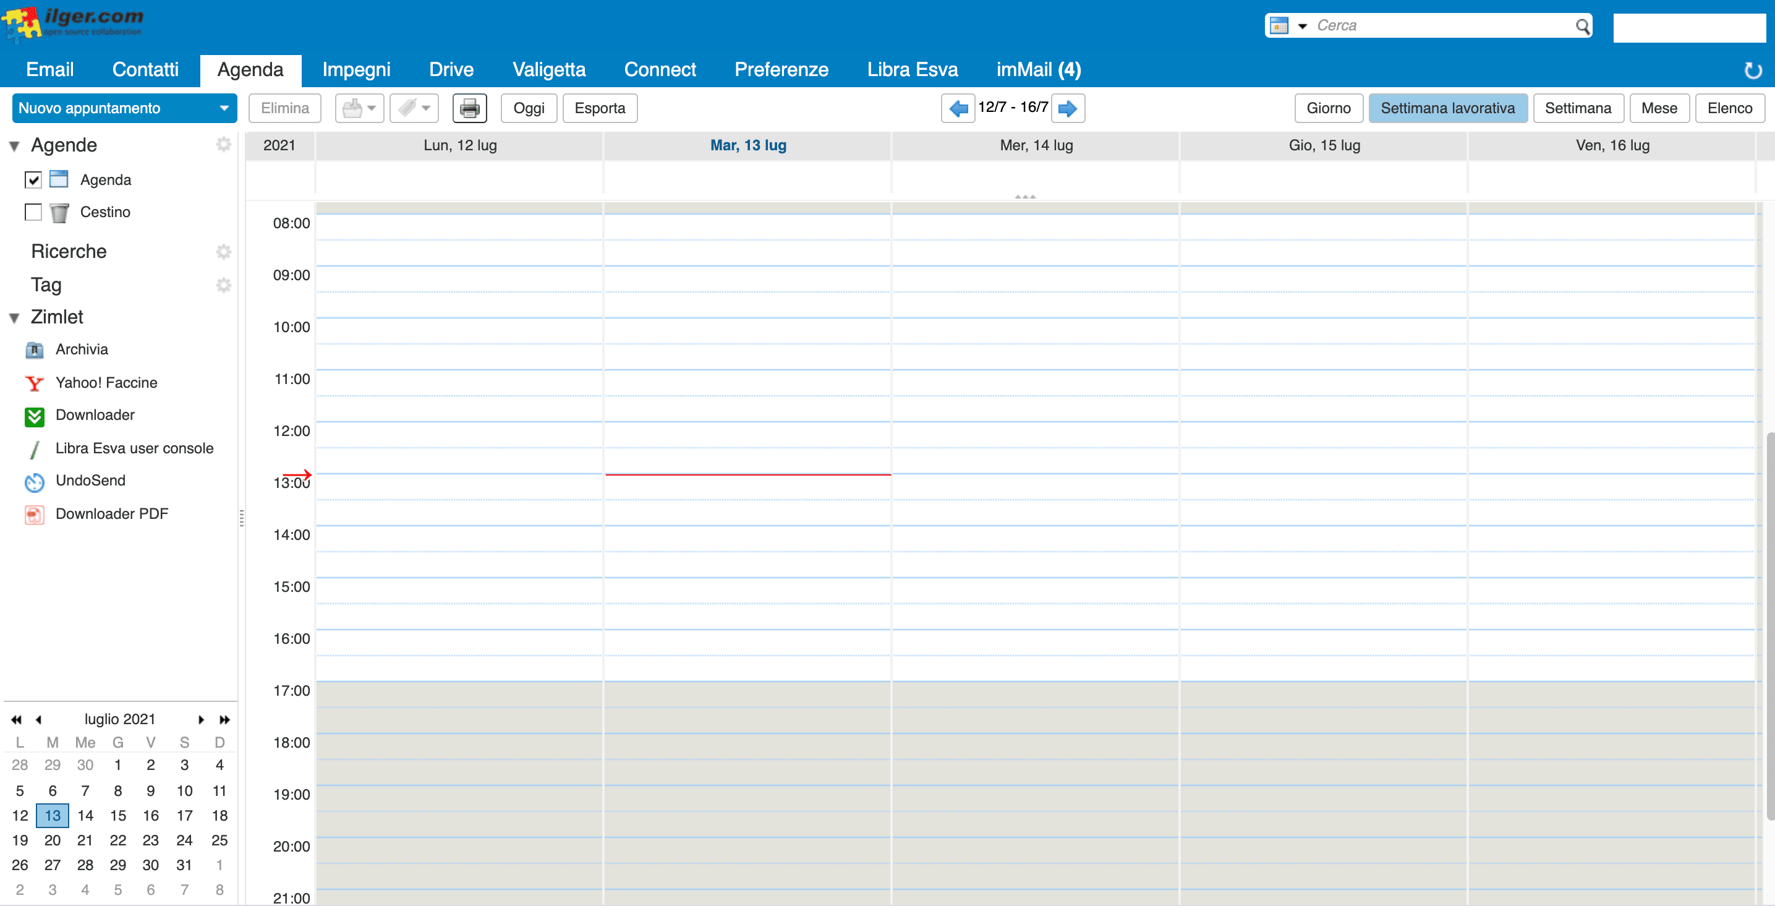Switch to the Contatti tab
This screenshot has width=1775, height=906.
tap(145, 70)
